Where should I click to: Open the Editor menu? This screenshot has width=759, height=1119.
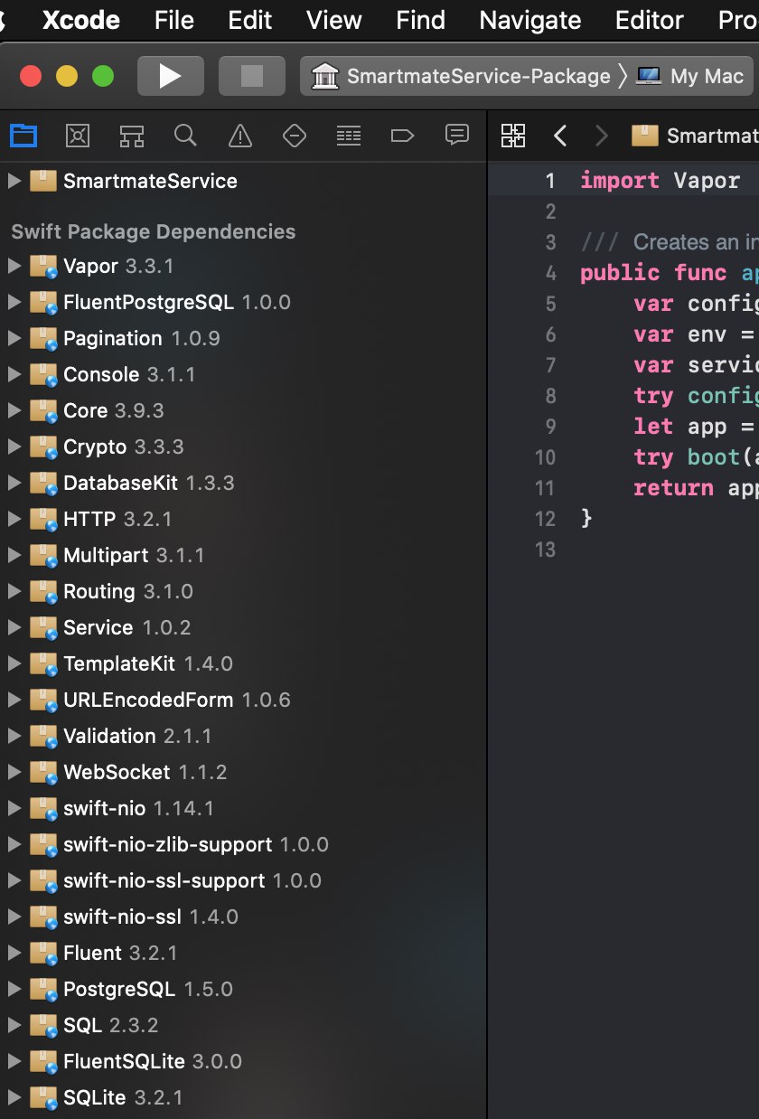[649, 20]
